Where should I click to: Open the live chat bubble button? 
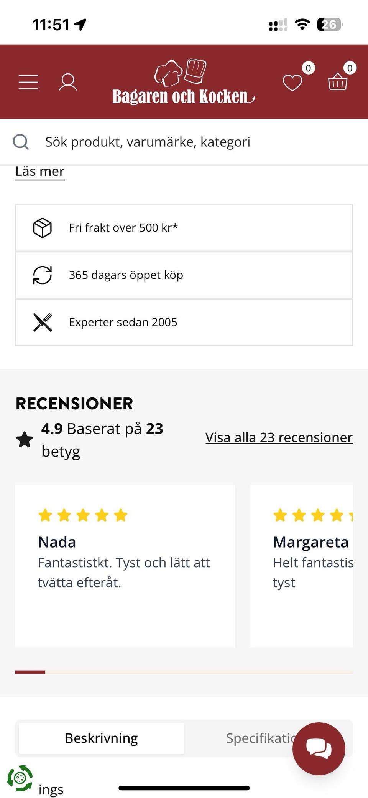[319, 748]
